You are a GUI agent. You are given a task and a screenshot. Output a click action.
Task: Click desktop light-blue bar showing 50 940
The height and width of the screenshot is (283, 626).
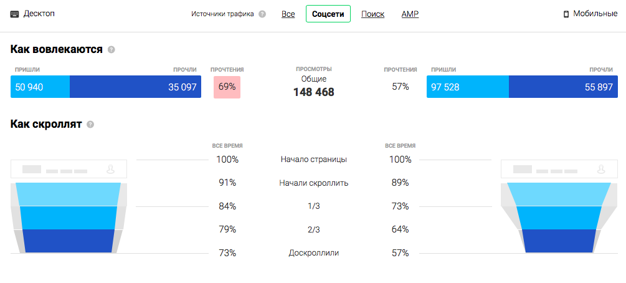coord(40,87)
